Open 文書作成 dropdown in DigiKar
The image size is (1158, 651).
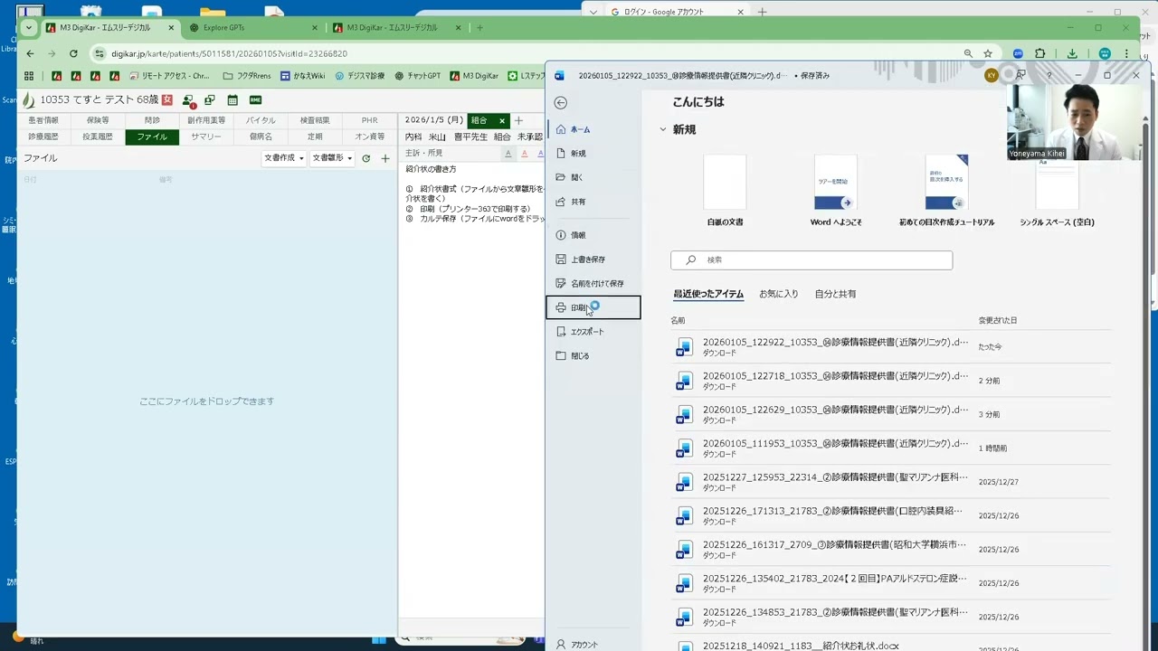click(283, 158)
